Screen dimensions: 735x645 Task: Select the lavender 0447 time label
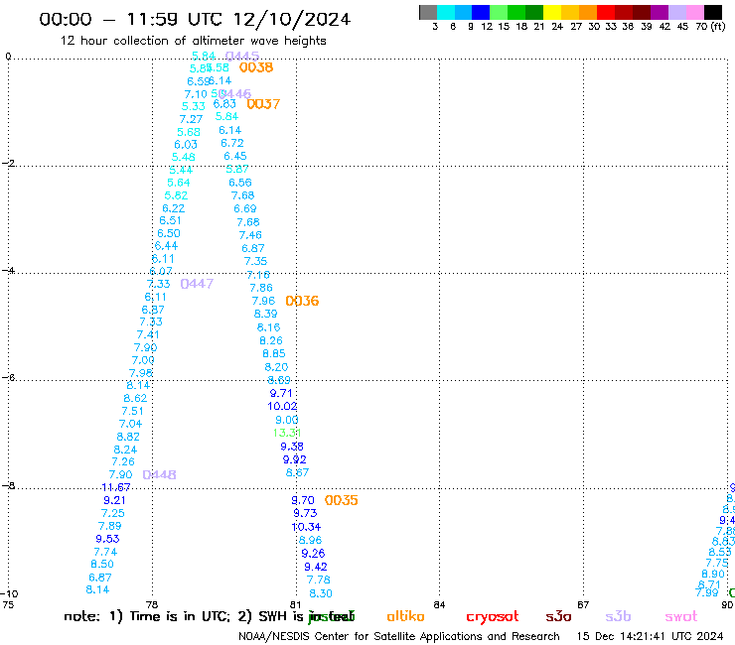pos(197,284)
